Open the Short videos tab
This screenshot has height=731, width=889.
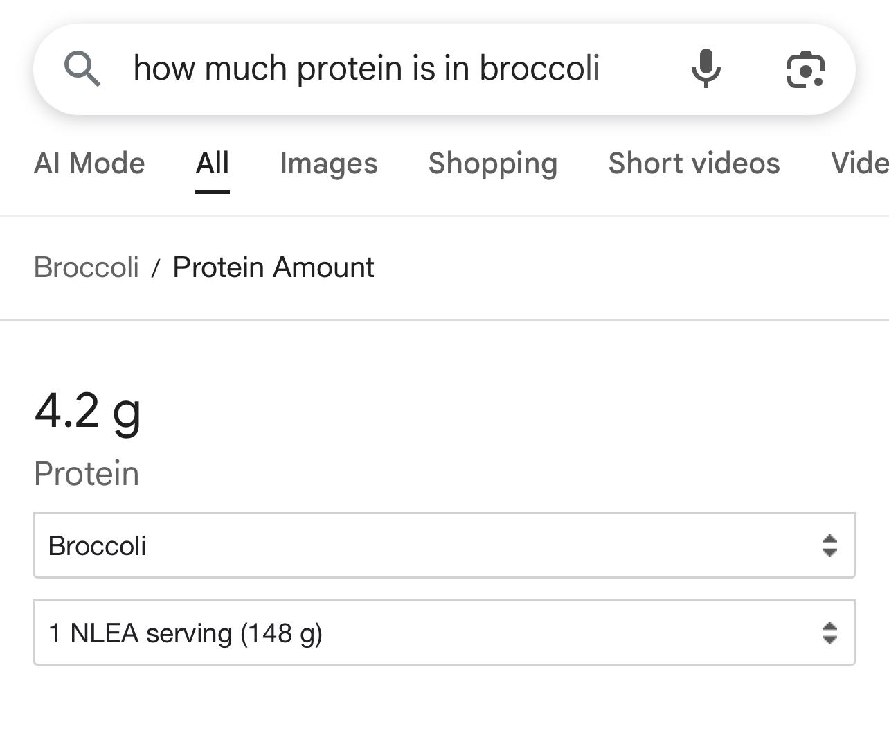(694, 164)
